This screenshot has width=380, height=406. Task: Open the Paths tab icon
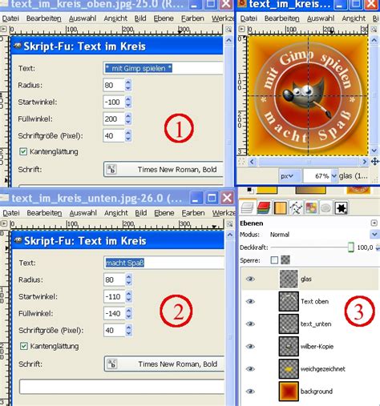[x=296, y=207]
